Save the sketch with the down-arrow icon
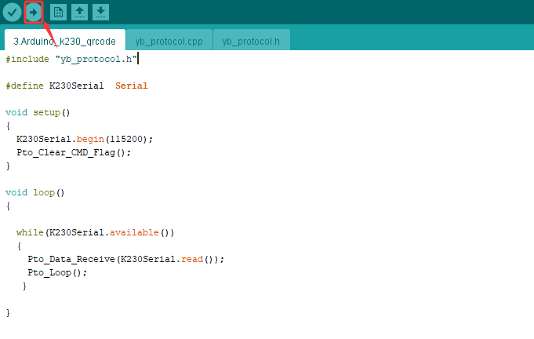The height and width of the screenshot is (339, 534). pyautogui.click(x=100, y=13)
